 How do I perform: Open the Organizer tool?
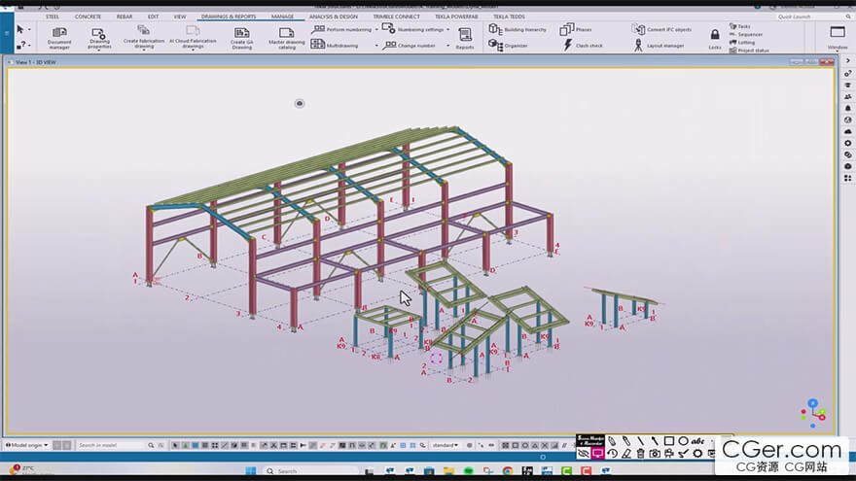495,45
